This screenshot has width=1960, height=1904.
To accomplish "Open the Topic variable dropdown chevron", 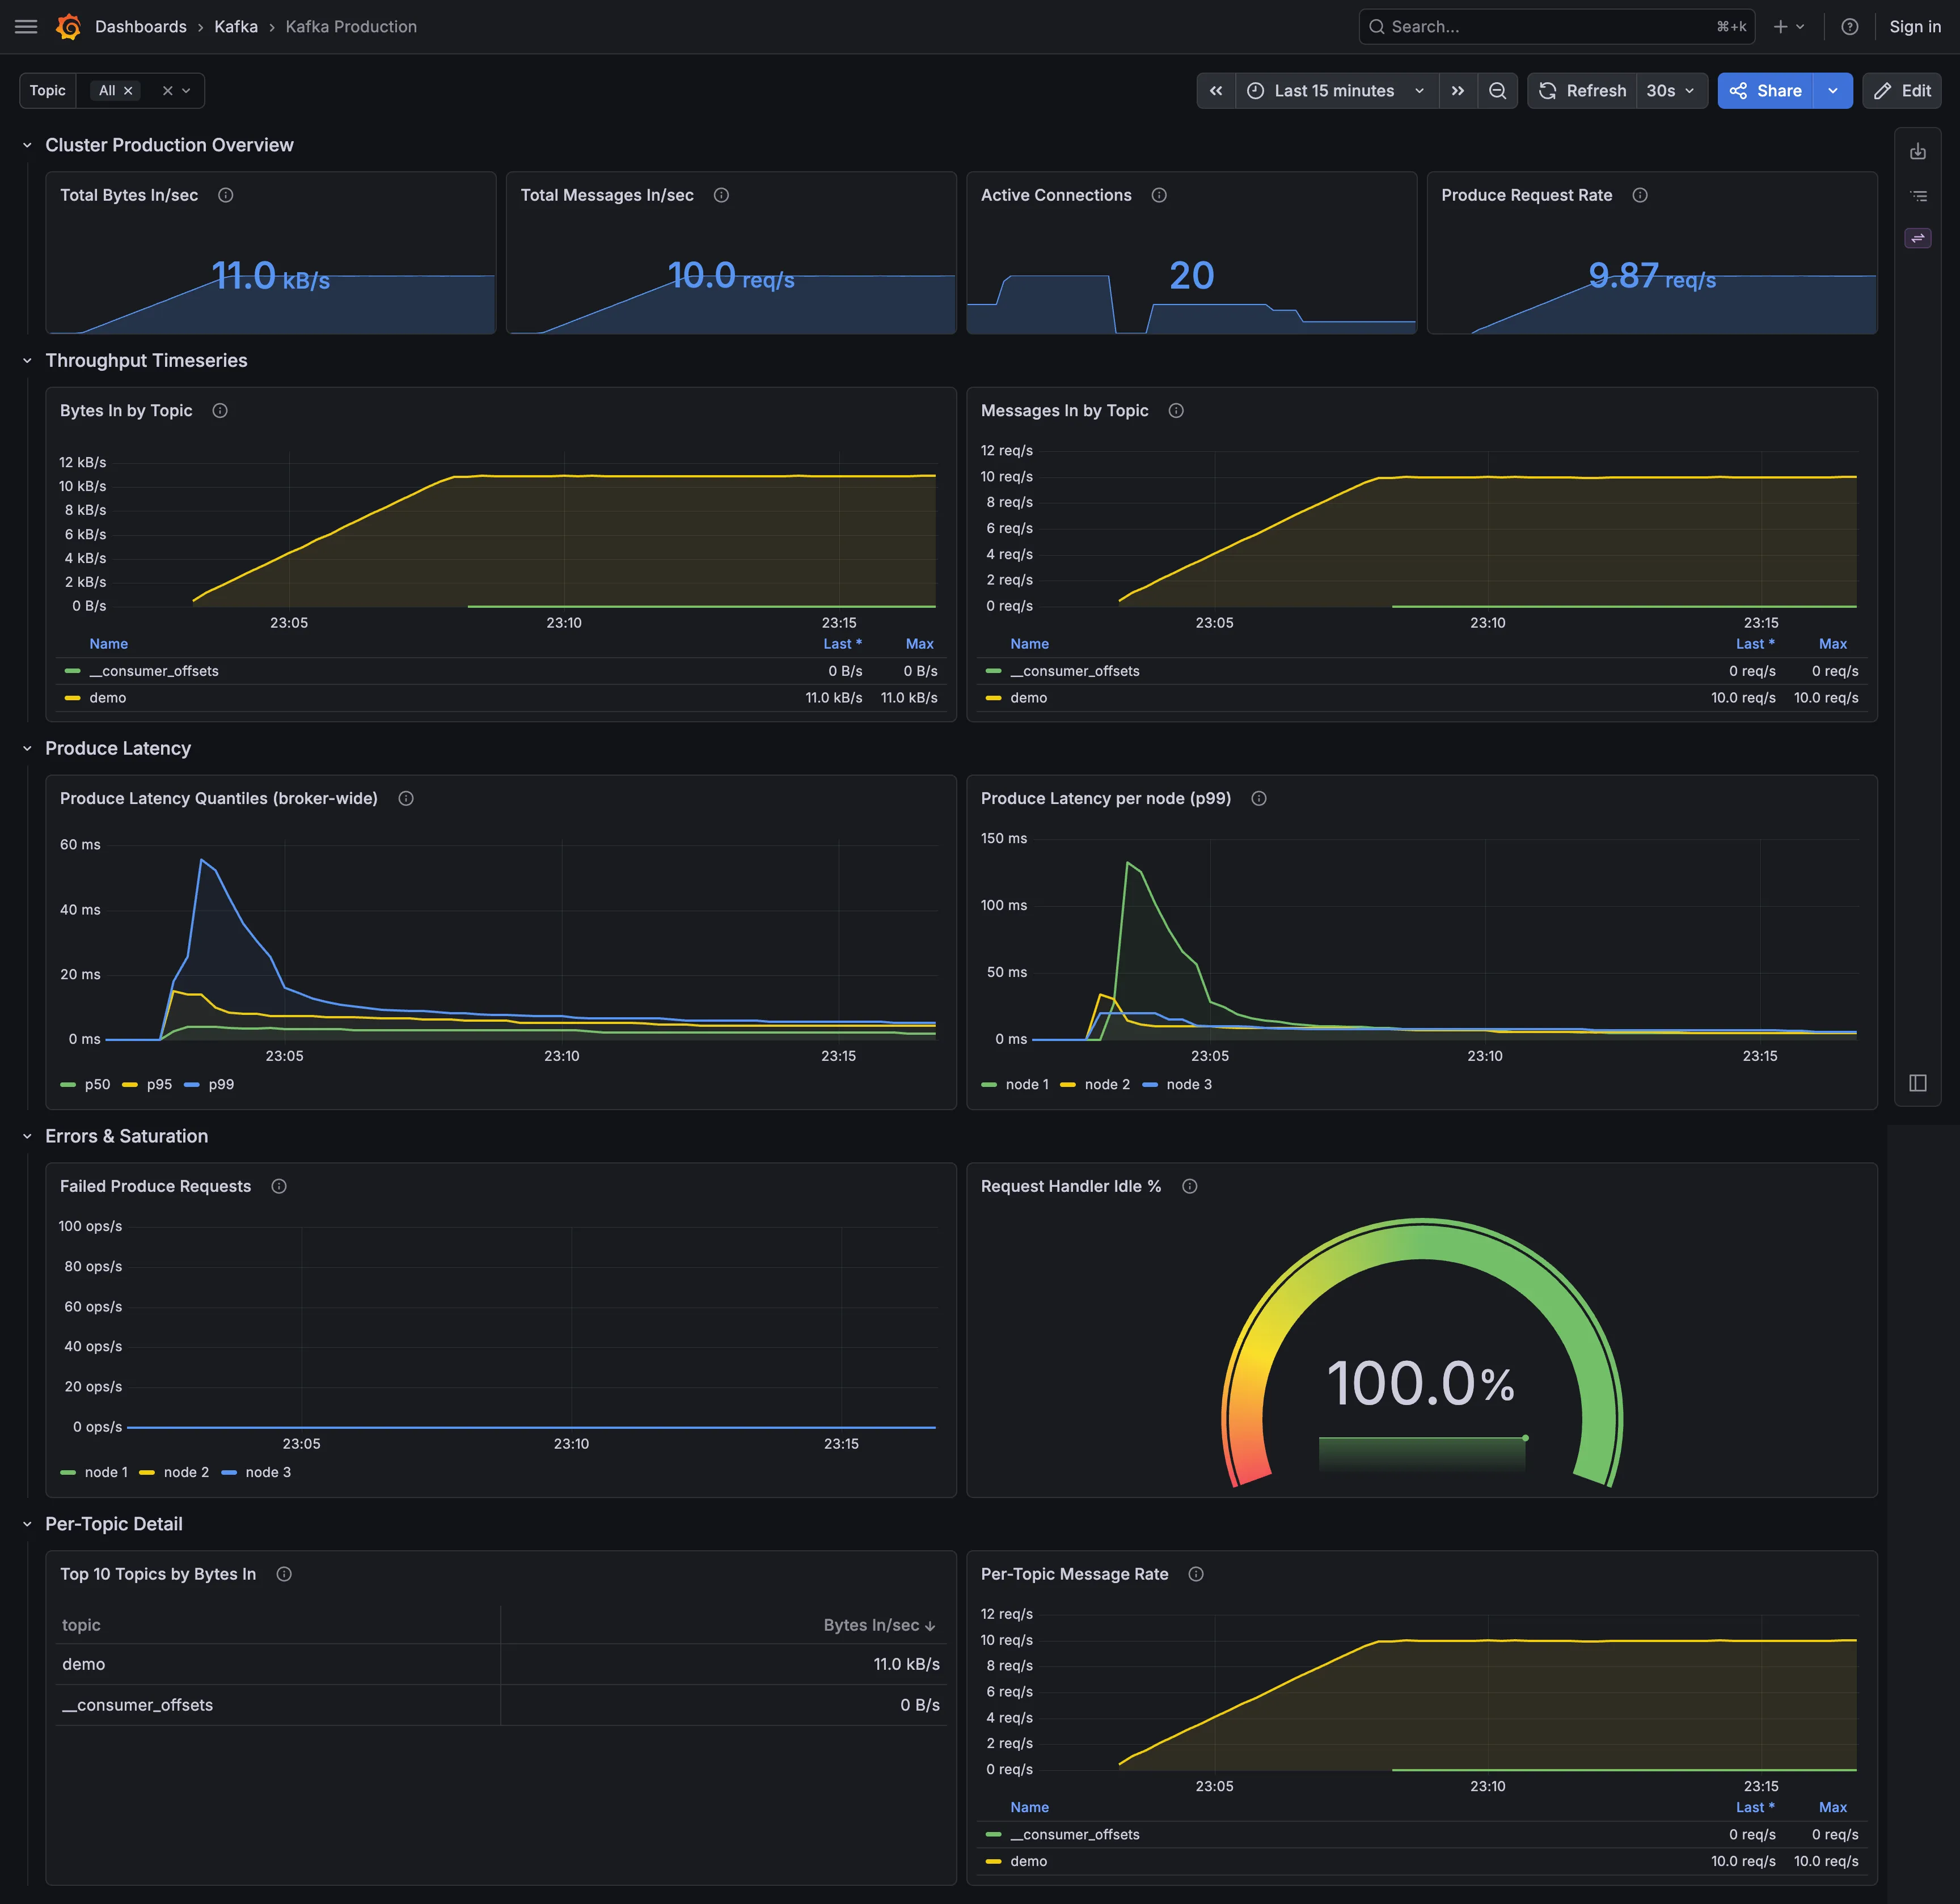I will coord(186,91).
